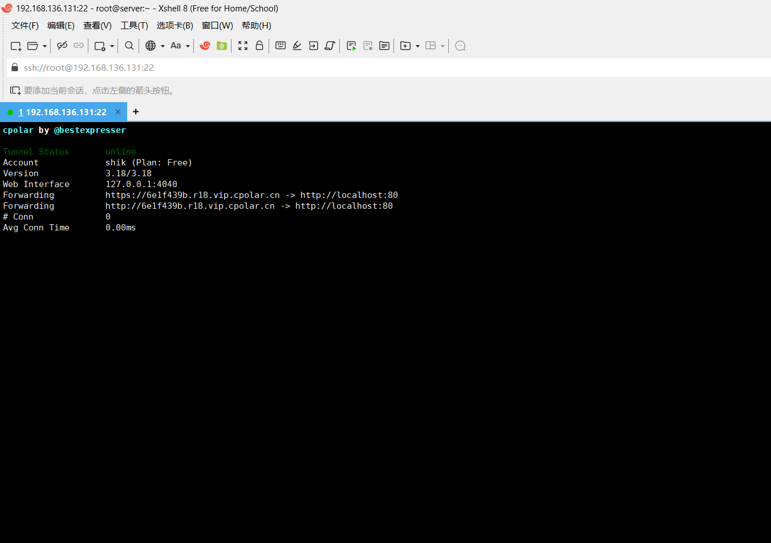Click the Aa Font icon

176,46
